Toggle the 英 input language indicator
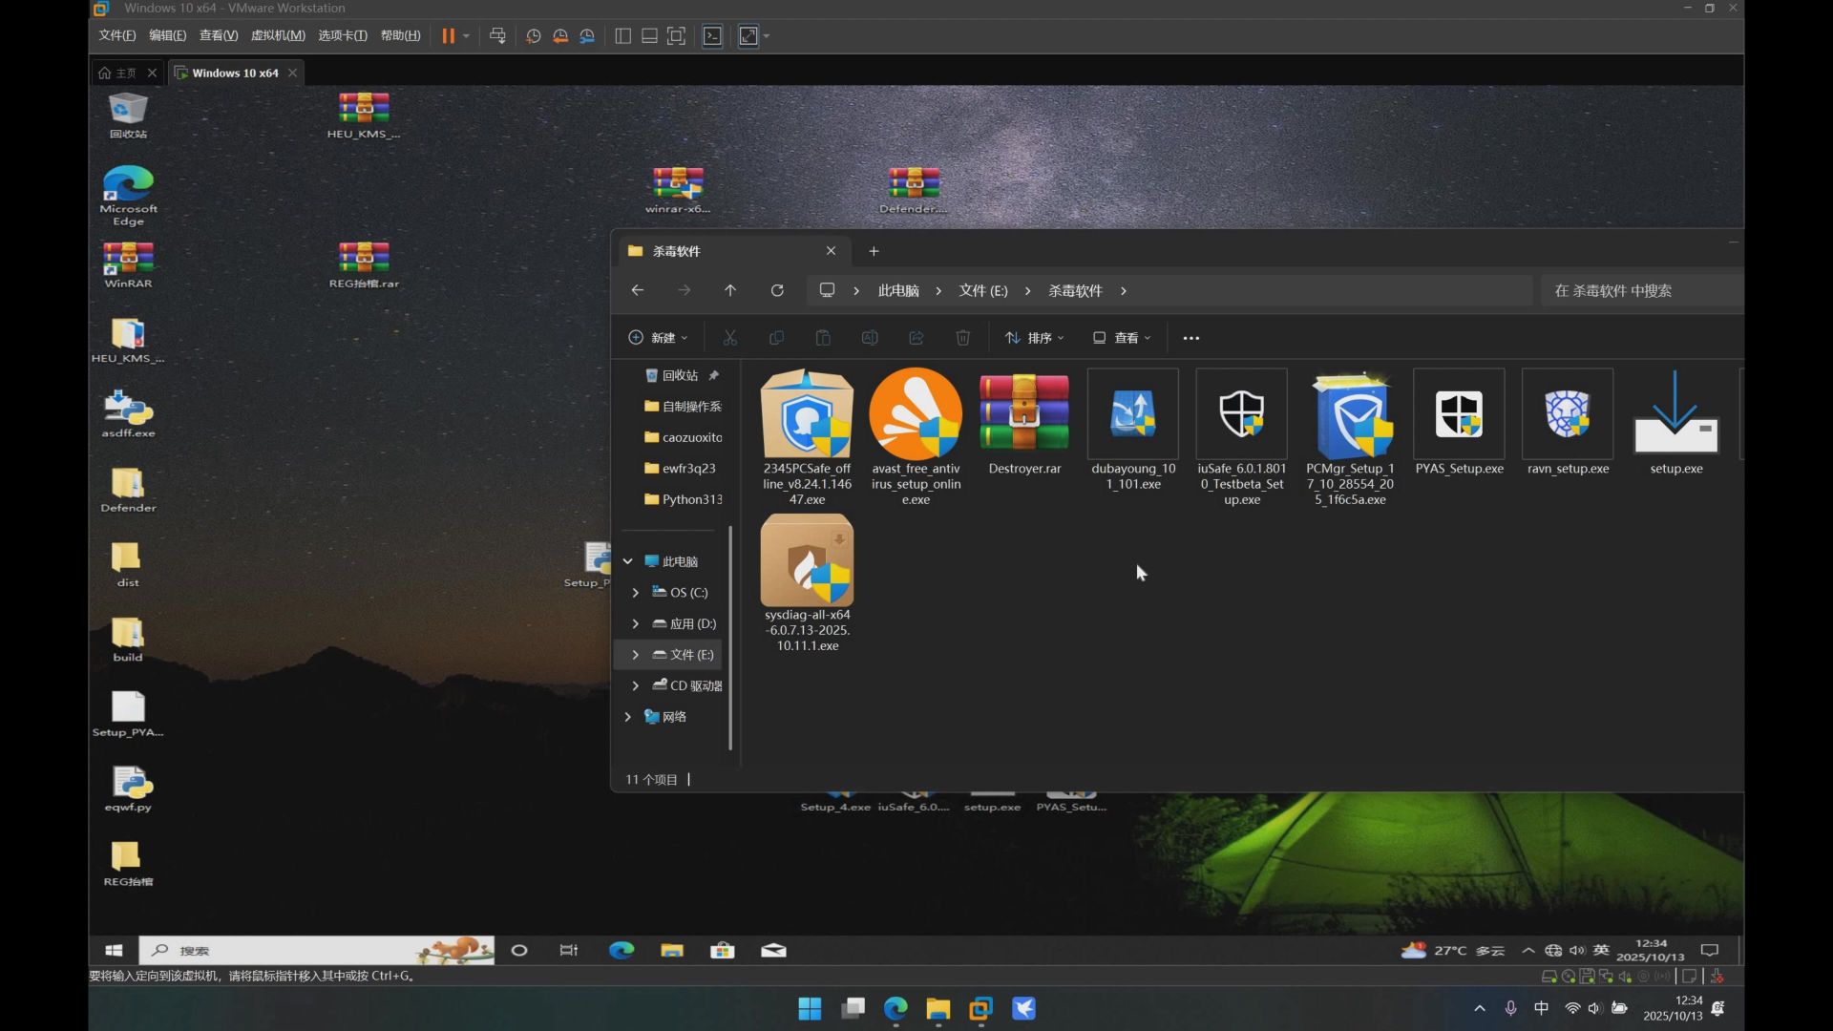The width and height of the screenshot is (1833, 1031). pyautogui.click(x=1601, y=950)
